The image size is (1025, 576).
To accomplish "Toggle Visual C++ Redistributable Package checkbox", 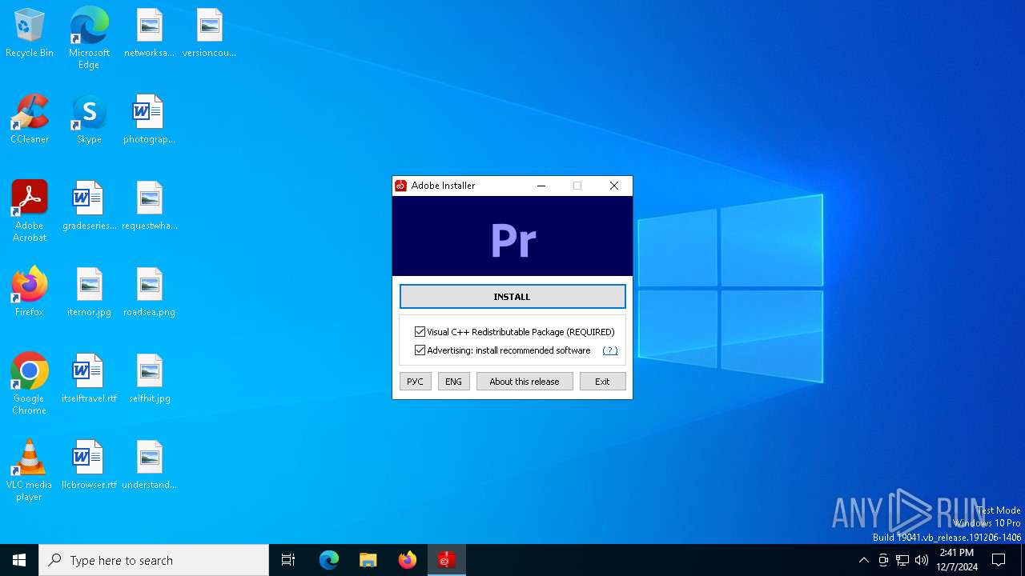I will click(x=420, y=332).
